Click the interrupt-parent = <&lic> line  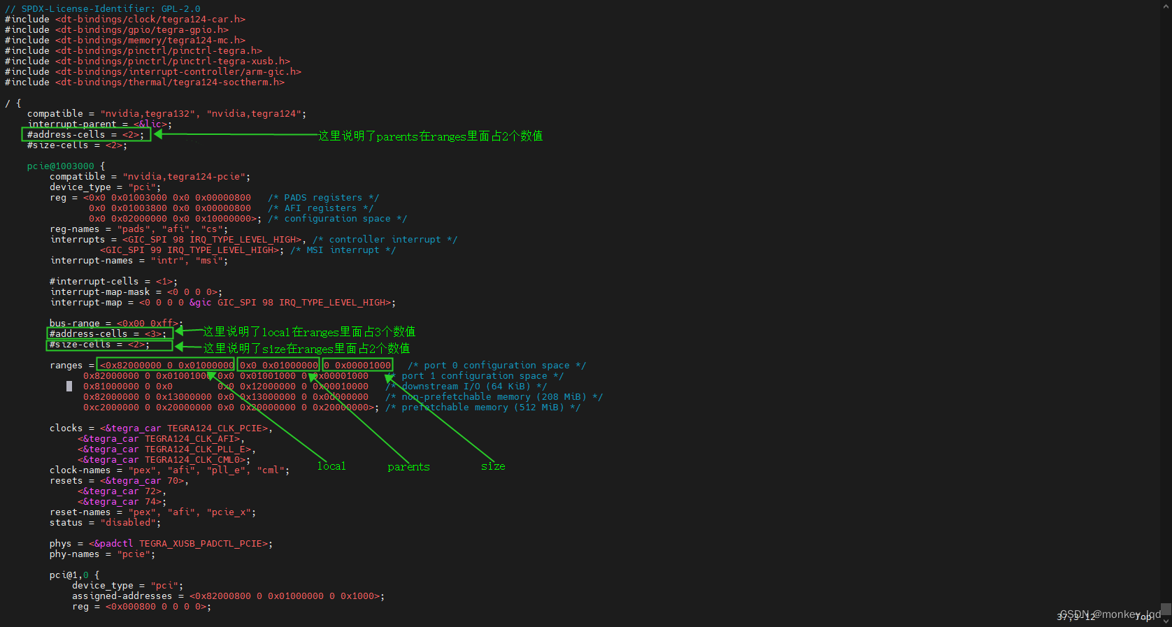pos(99,124)
